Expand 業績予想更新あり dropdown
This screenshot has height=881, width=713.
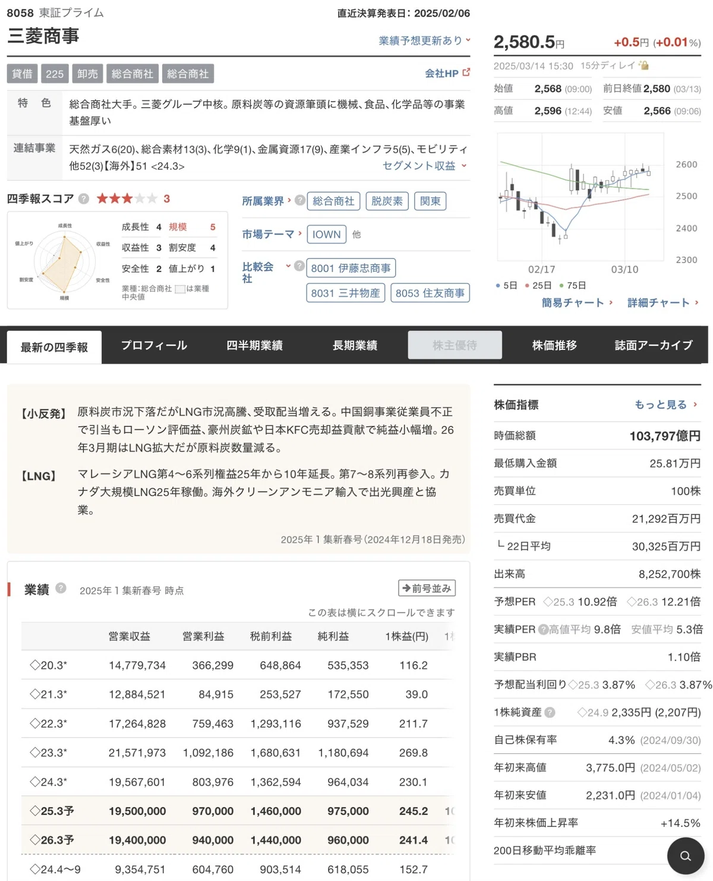click(x=424, y=40)
